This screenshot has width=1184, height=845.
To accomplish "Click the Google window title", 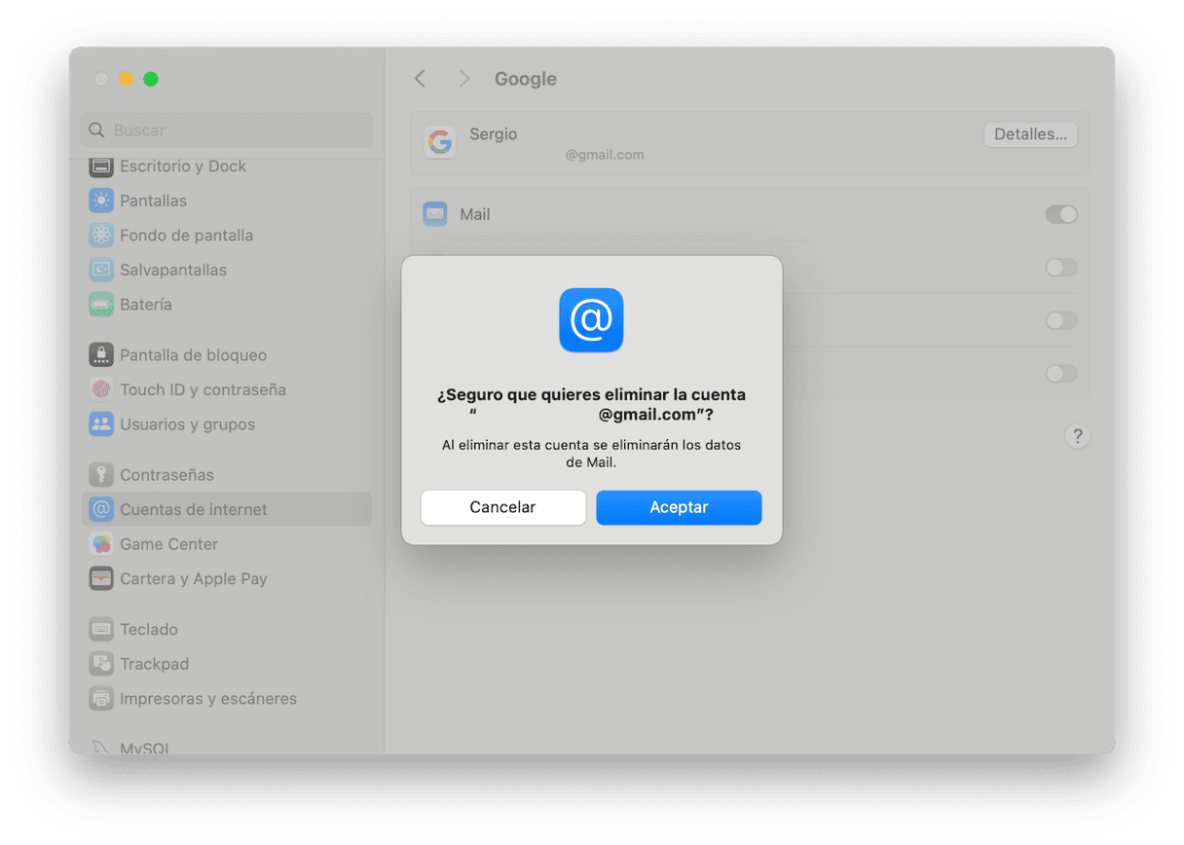I will [526, 79].
